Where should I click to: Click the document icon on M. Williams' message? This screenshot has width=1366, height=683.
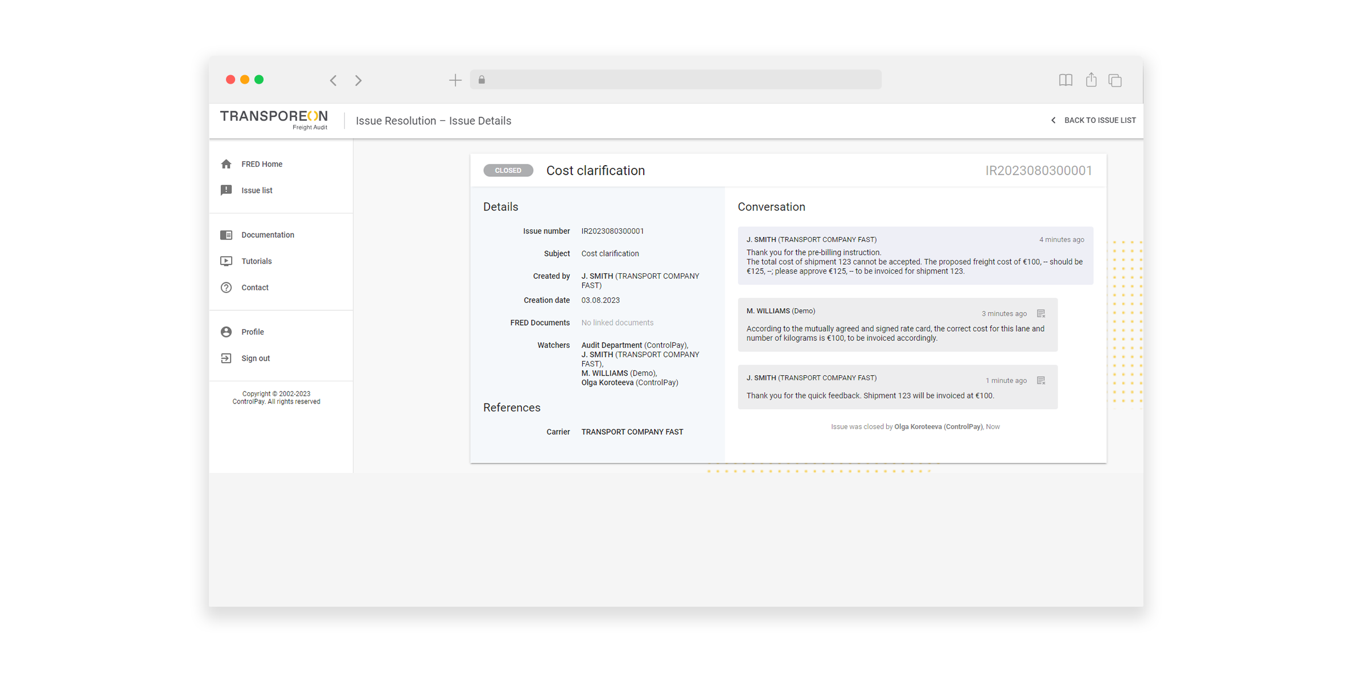pyautogui.click(x=1042, y=313)
